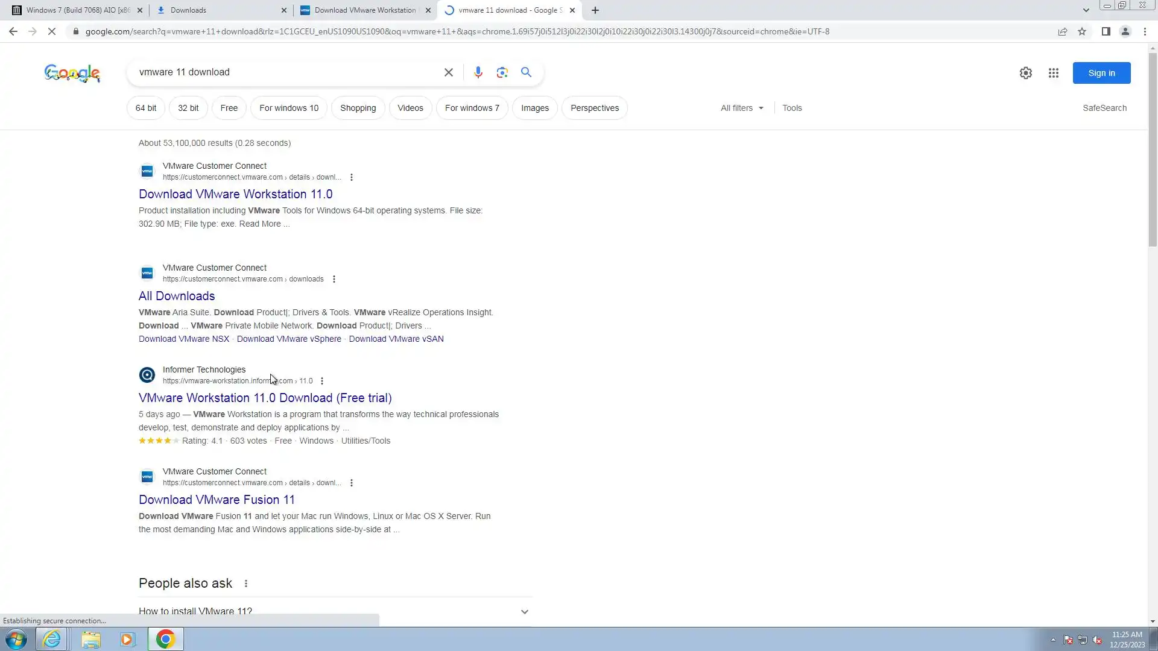The image size is (1158, 651).
Task: Open Chrome side panel icon
Action: 1106,31
